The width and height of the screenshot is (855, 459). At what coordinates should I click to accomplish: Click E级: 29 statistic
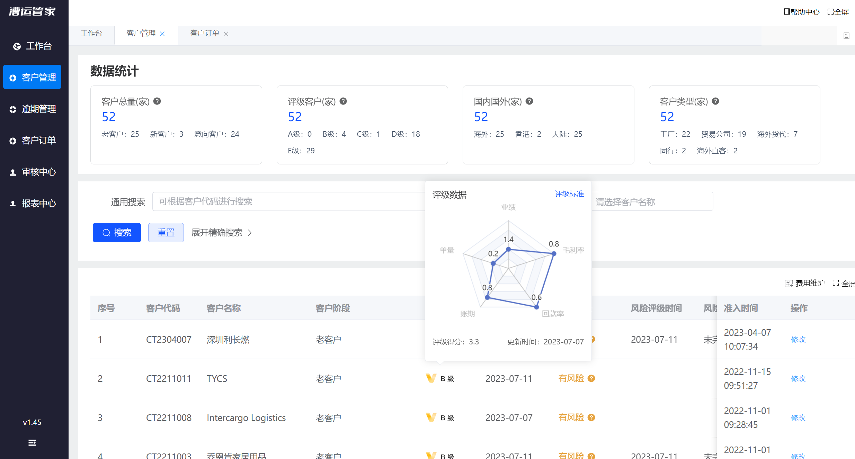point(301,151)
